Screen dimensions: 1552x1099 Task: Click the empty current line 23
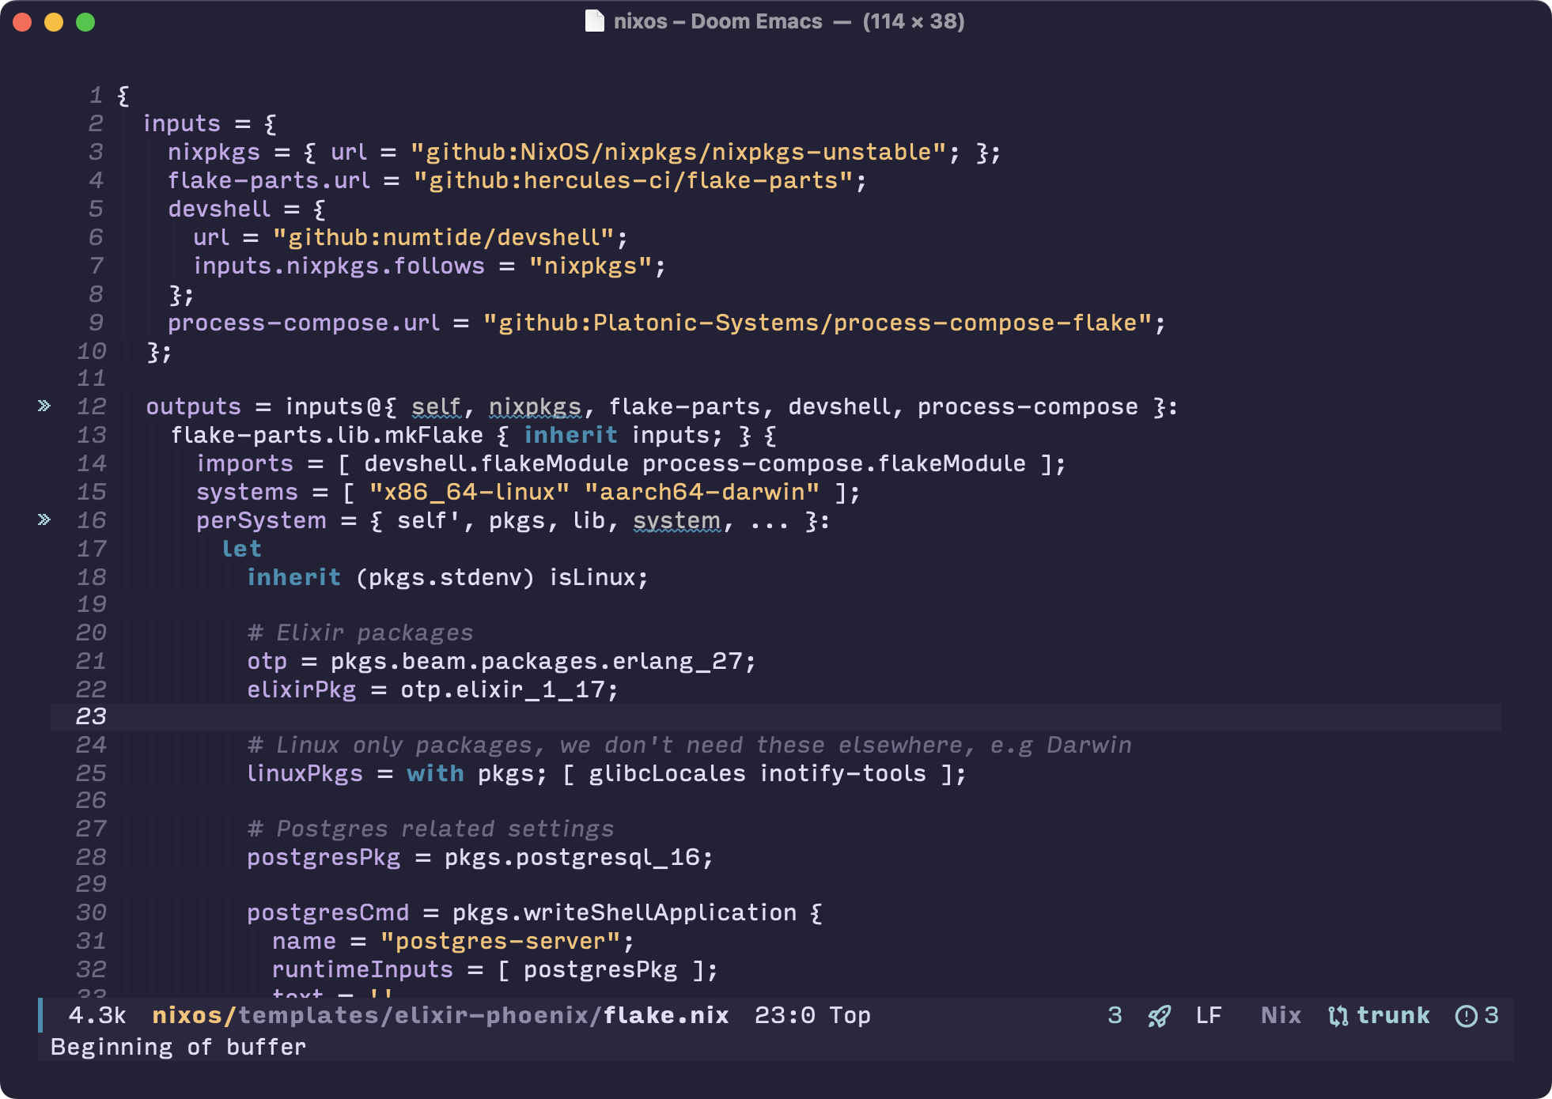(775, 717)
